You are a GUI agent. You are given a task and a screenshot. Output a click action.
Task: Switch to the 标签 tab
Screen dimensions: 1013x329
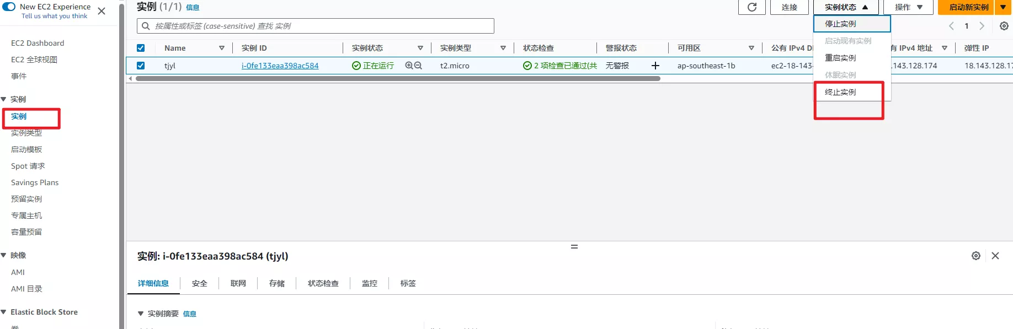pos(408,283)
